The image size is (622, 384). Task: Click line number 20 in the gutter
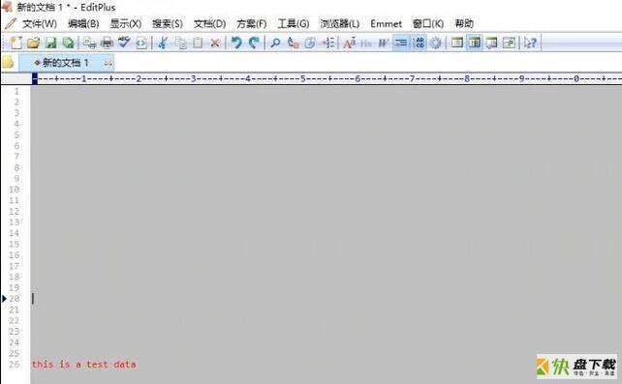15,299
